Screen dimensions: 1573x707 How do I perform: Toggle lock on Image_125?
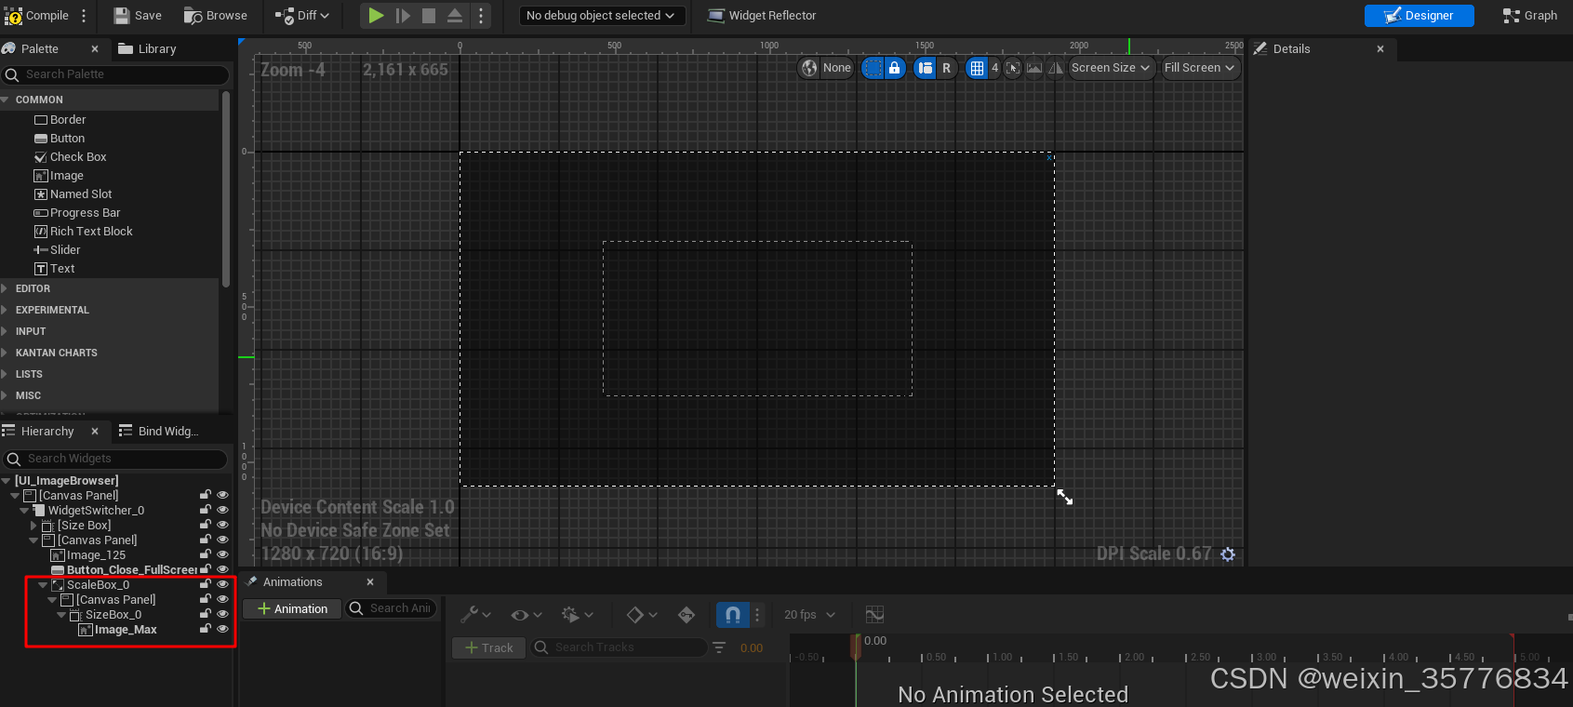(206, 555)
